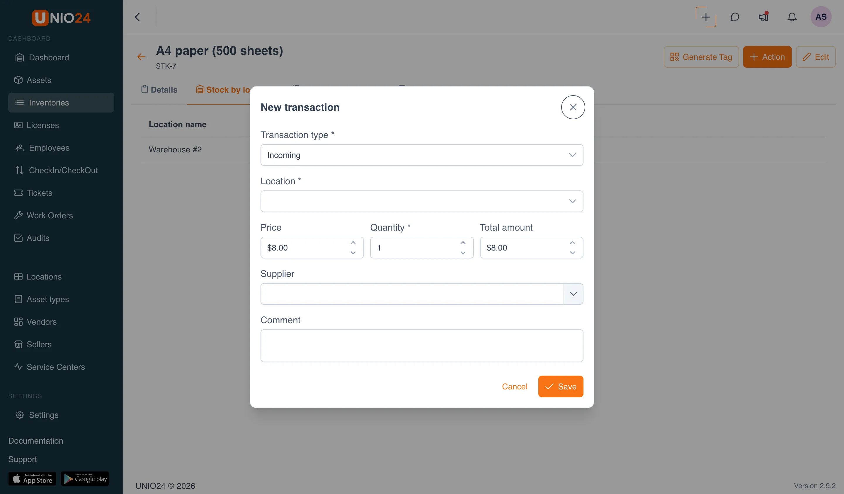The width and height of the screenshot is (844, 494).
Task: Open the App Store download badge
Action: point(32,478)
